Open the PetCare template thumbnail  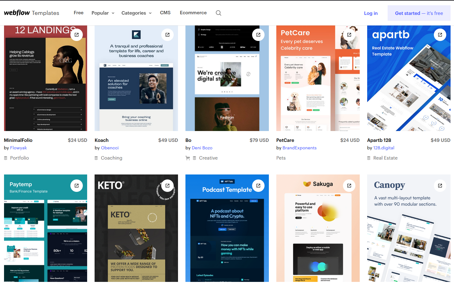click(x=318, y=78)
